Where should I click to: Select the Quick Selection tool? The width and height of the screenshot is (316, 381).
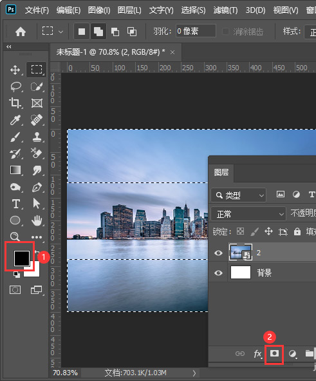[x=37, y=86]
